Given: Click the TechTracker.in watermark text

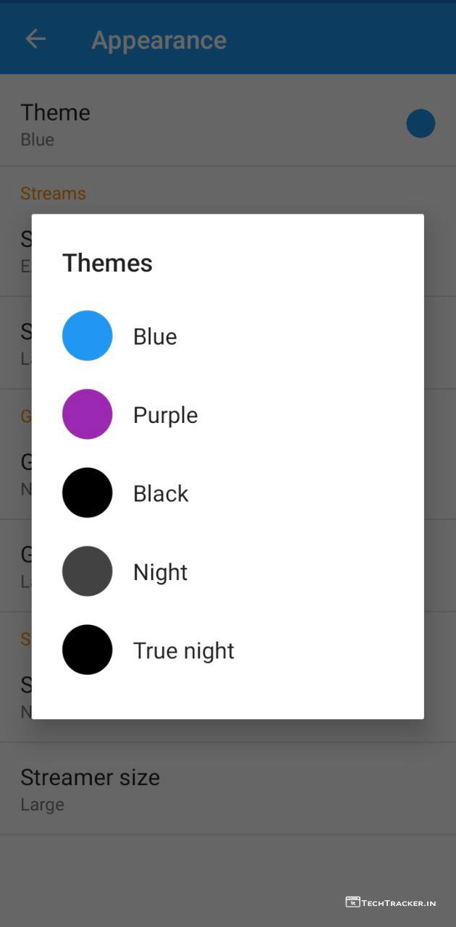Looking at the screenshot, I should [399, 902].
